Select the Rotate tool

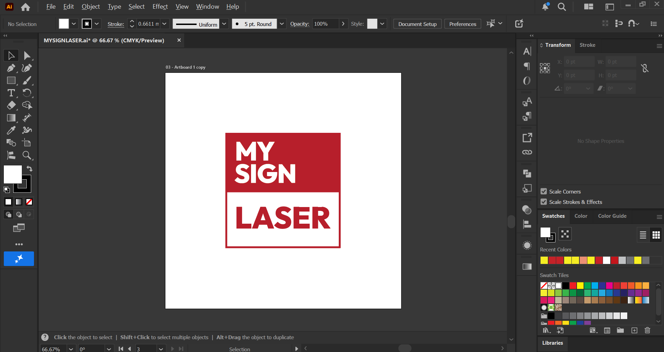pyautogui.click(x=27, y=93)
